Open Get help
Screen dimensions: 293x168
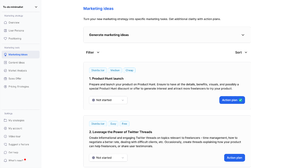click(x=20, y=153)
